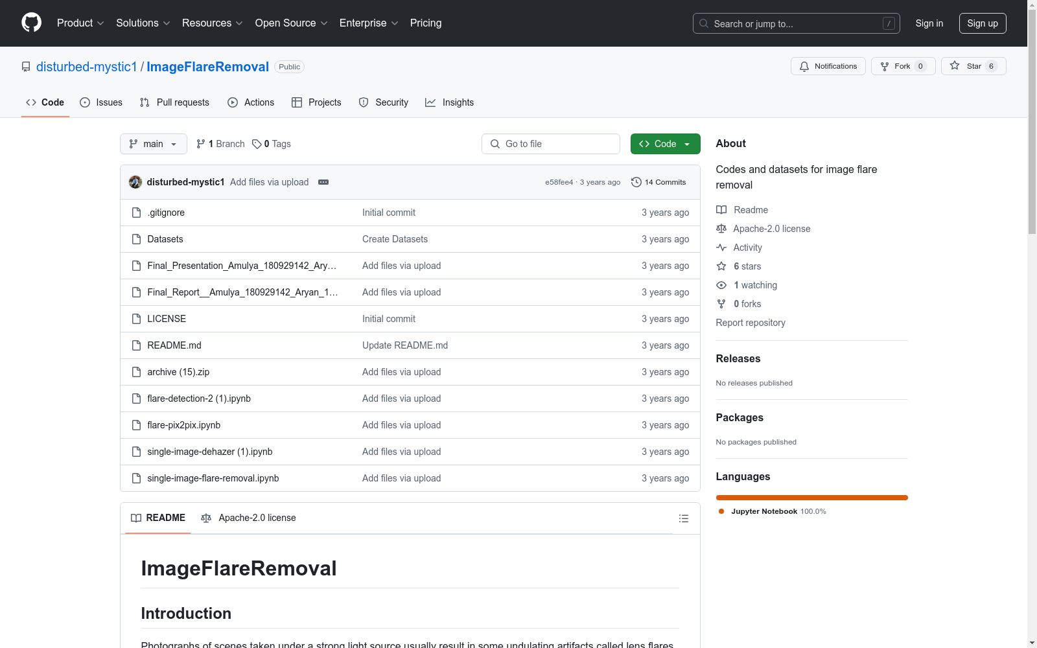The image size is (1037, 648).
Task: Select the Apache-2.0 license tab in README panel
Action: [248, 518]
